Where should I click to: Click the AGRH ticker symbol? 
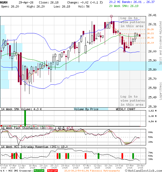(4, 2)
